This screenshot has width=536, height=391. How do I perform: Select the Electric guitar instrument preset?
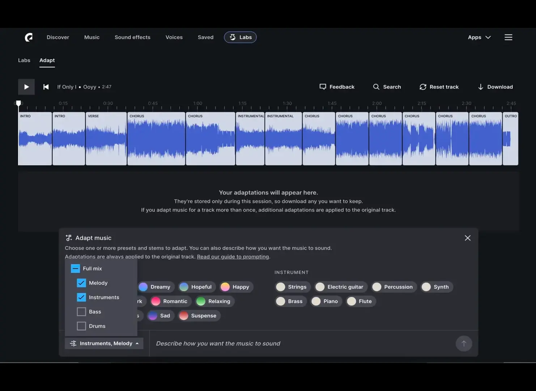click(x=340, y=287)
